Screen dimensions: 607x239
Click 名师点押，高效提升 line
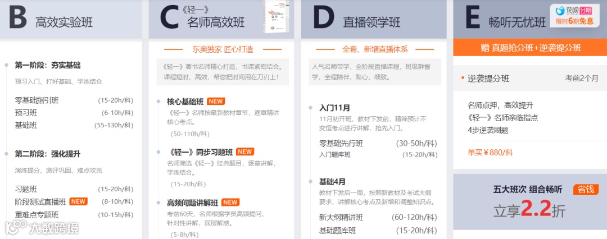(x=500, y=105)
